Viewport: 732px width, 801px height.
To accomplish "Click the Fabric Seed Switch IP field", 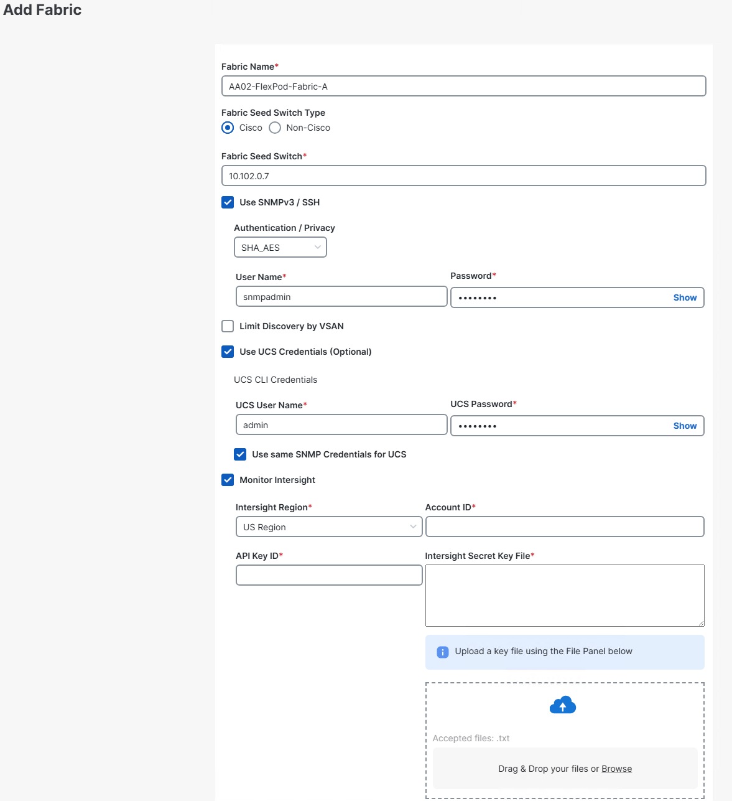I will 464,176.
